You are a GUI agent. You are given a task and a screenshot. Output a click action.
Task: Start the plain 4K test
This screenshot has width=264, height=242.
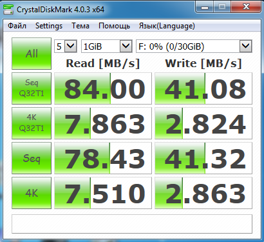click(32, 193)
